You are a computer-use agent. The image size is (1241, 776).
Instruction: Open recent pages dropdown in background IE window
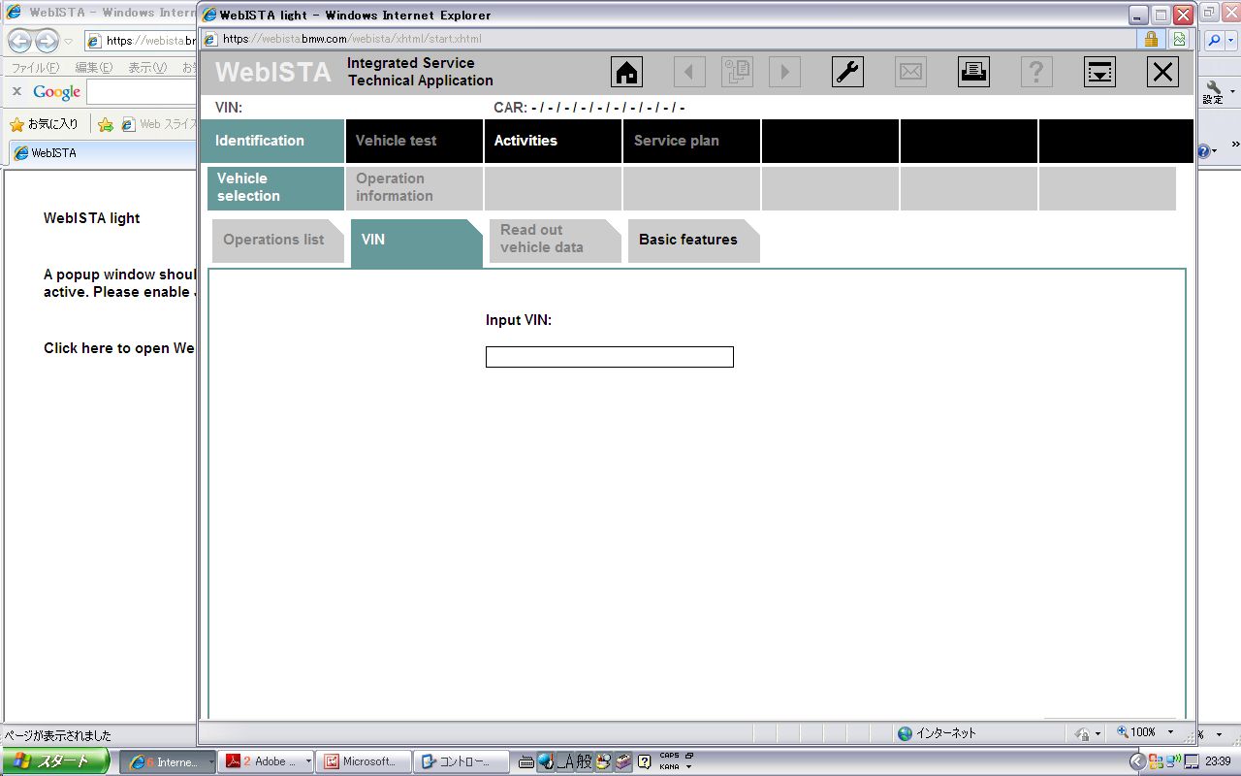68,42
